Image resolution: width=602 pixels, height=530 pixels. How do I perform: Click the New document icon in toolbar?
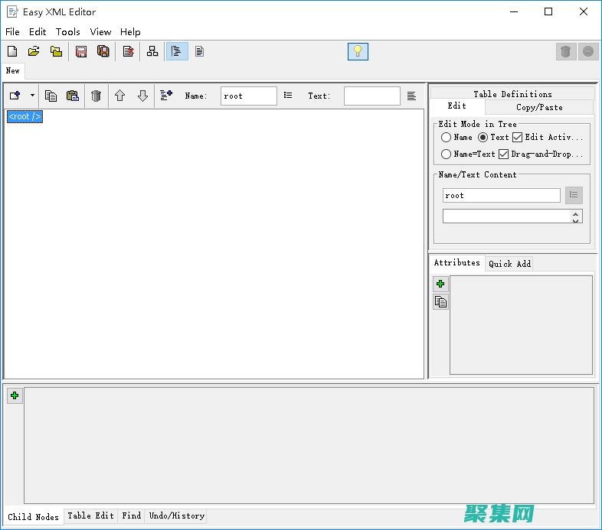[x=12, y=51]
